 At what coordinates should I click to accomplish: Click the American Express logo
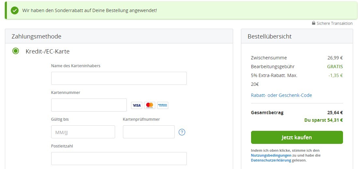163,105
